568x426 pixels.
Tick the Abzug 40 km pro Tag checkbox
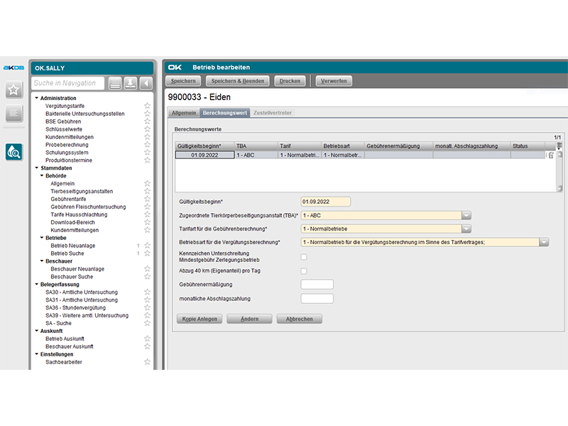[x=304, y=271]
